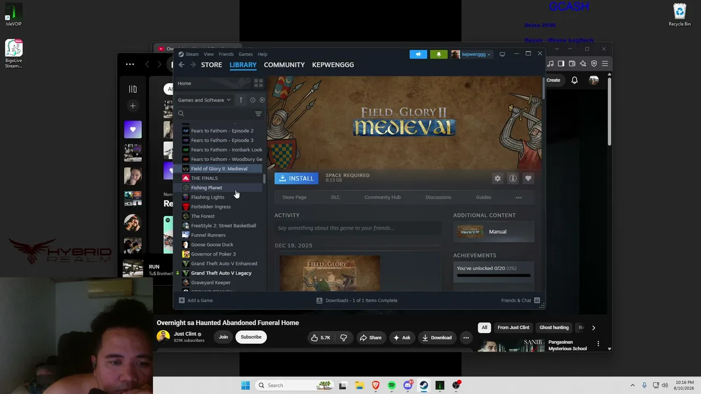Like the YouTube video (5.7K)
This screenshot has height=394, width=701.
pyautogui.click(x=321, y=338)
